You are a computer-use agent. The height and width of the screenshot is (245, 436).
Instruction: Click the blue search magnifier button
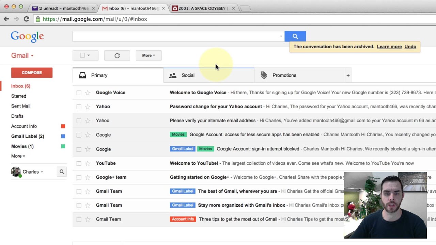(x=295, y=36)
